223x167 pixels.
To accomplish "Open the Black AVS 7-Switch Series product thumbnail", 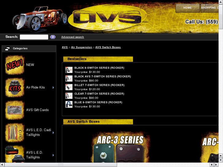I will coord(69,78).
